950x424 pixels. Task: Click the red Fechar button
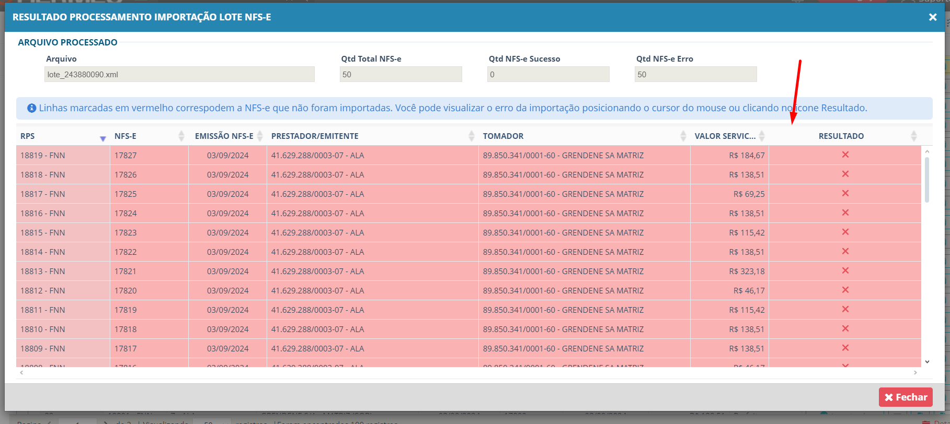pyautogui.click(x=906, y=397)
